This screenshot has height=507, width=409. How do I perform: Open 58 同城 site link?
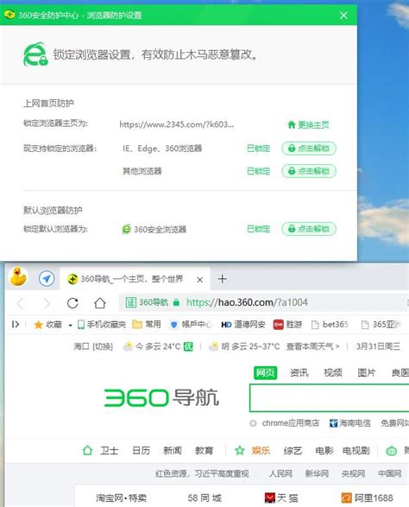coord(204,498)
